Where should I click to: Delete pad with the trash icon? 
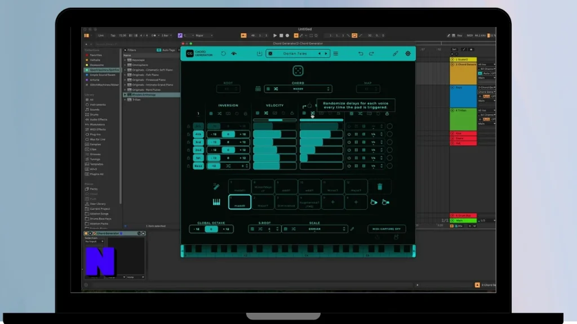(x=380, y=187)
